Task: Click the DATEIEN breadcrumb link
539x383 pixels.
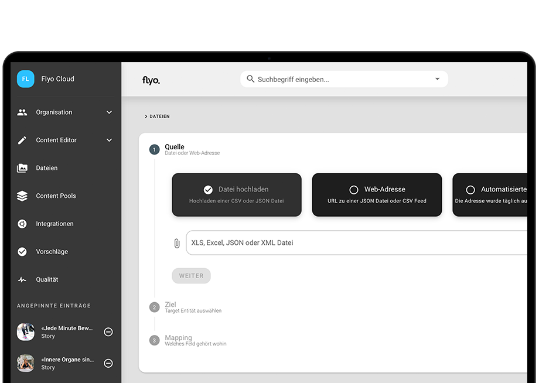Action: point(159,117)
